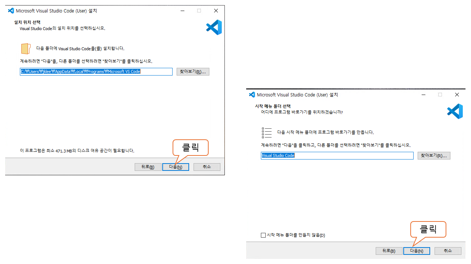Viewport: 471px width, 264px height.
Task: Click the VS Code title icon in the install location window
Action: [11, 11]
